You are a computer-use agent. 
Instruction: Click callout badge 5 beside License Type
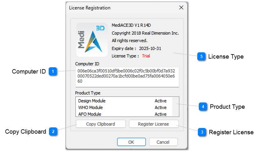coord(201,57)
